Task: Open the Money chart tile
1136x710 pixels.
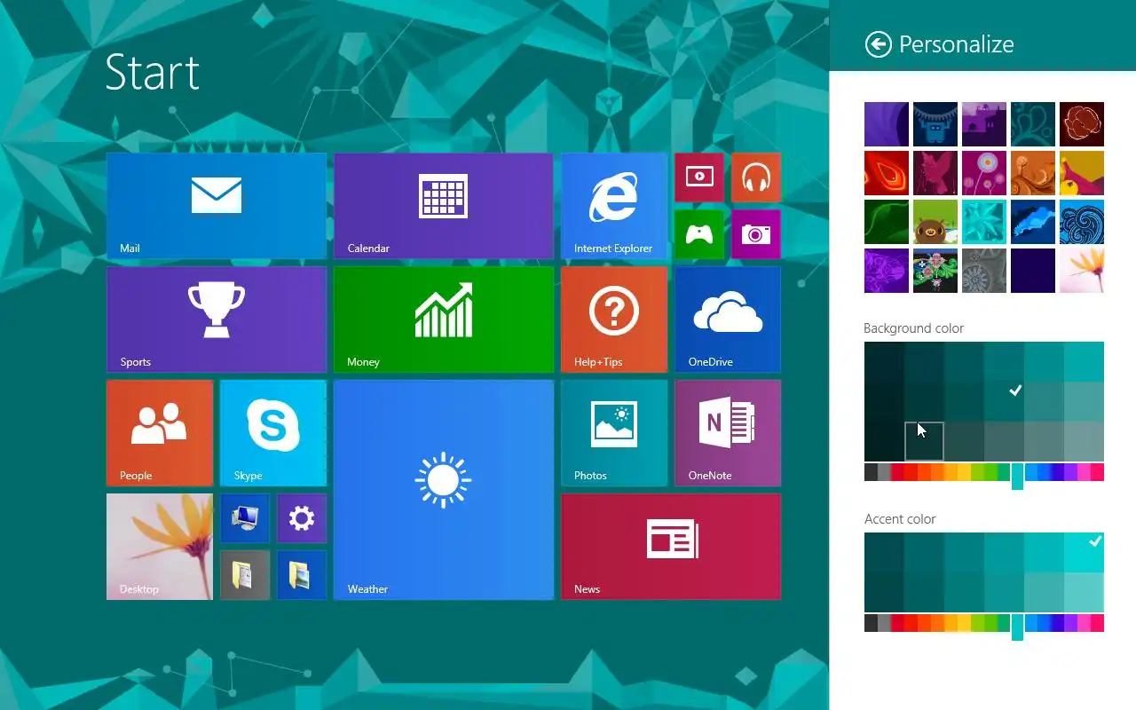Action: (x=444, y=319)
